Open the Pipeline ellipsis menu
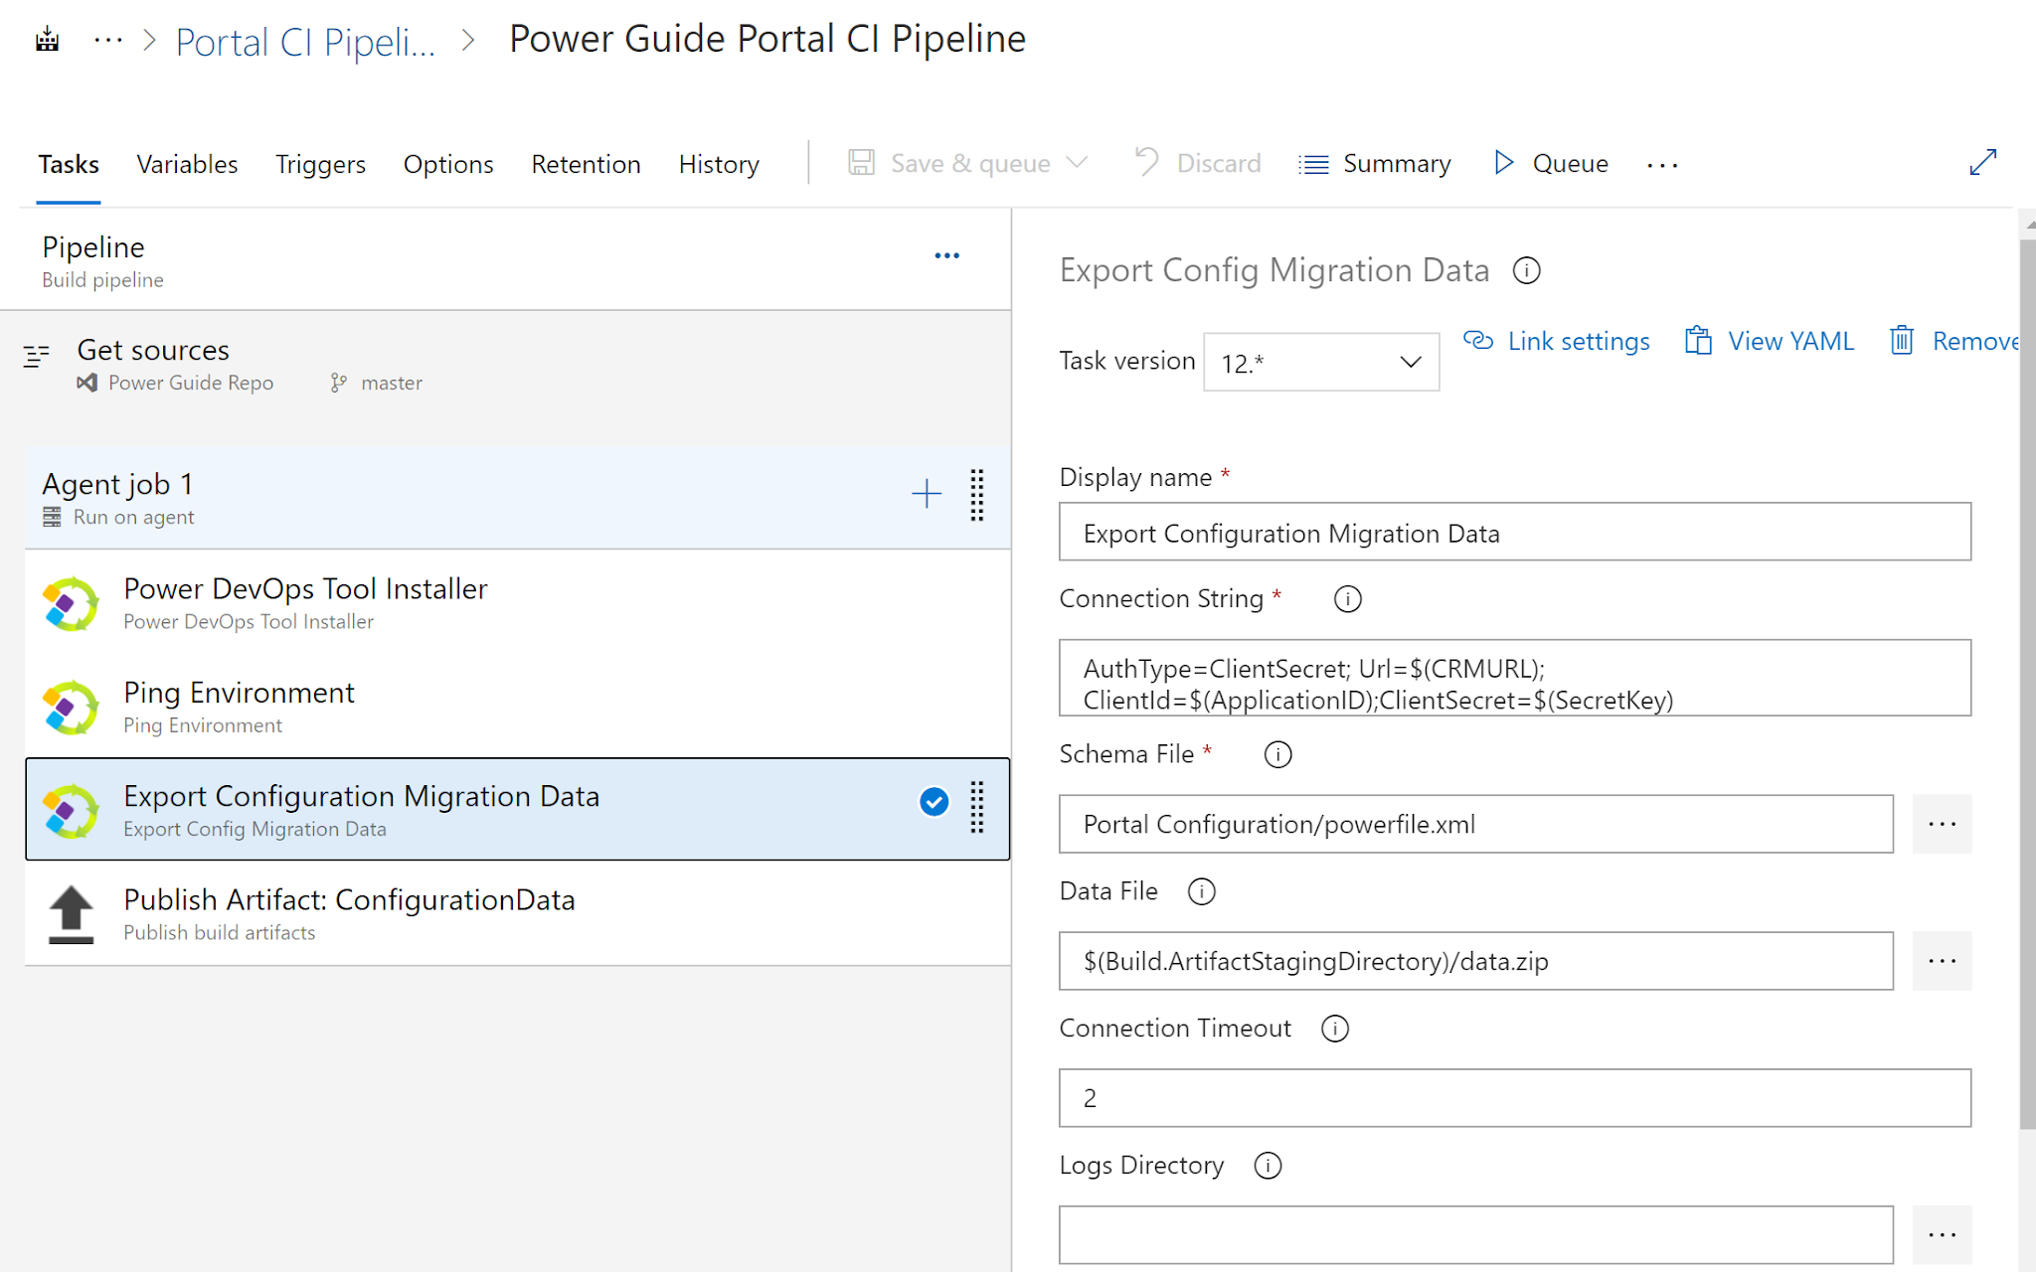Screen dimensions: 2036x1272 click(x=946, y=256)
